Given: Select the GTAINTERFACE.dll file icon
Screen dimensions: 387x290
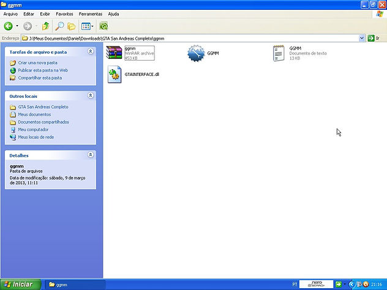Looking at the screenshot, I should pos(115,74).
